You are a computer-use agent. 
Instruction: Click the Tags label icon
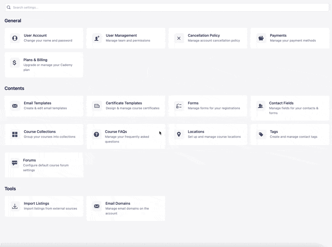tap(261, 134)
